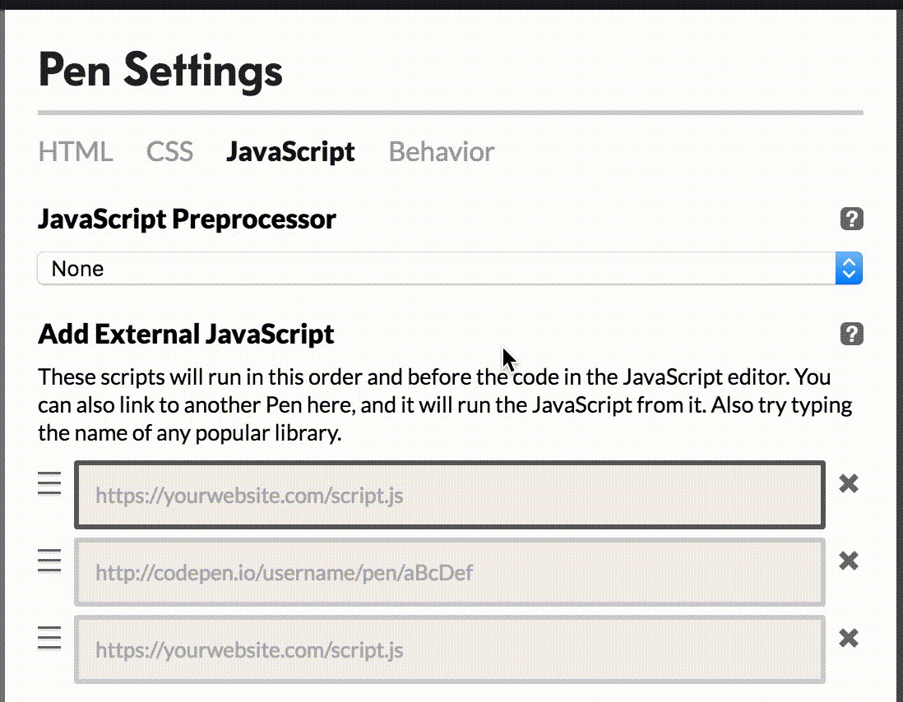This screenshot has width=903, height=702.
Task: Click the scrollbar at the right edge
Action: [897, 329]
